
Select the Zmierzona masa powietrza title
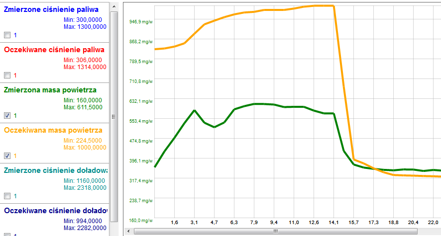[50, 90]
